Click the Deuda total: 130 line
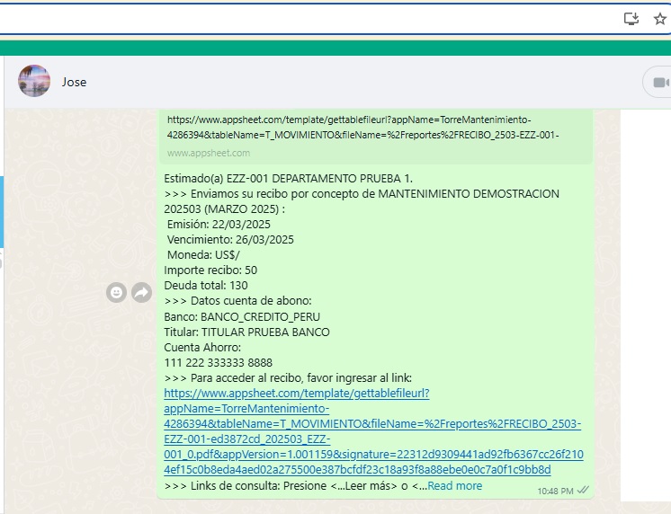This screenshot has width=671, height=514. pyautogui.click(x=206, y=286)
